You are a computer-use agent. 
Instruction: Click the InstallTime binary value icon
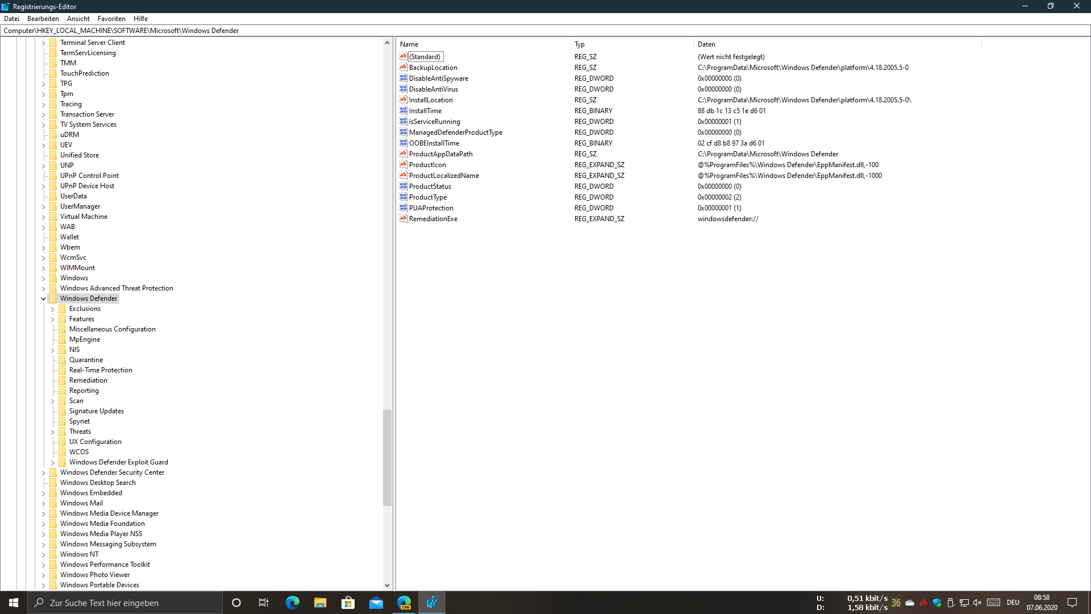point(403,111)
